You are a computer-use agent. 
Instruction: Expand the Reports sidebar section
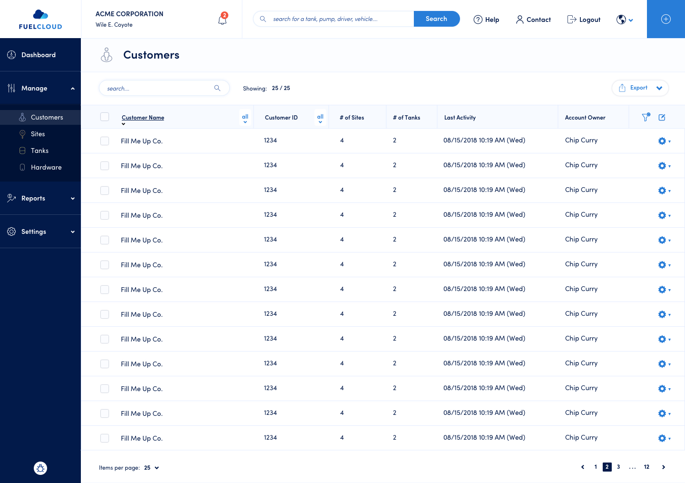point(40,198)
